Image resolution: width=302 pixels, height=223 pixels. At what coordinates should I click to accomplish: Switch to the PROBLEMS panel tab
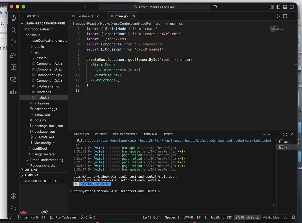click(x=81, y=134)
